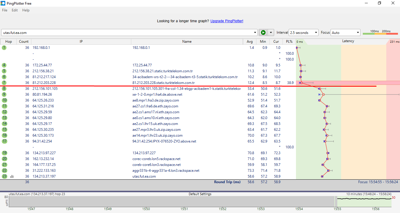Image resolution: width=400 pixels, height=213 pixels.
Task: Select name xe-1-2-0.mpr1.fra4.de.above.net
Action: pyautogui.click(x=157, y=94)
